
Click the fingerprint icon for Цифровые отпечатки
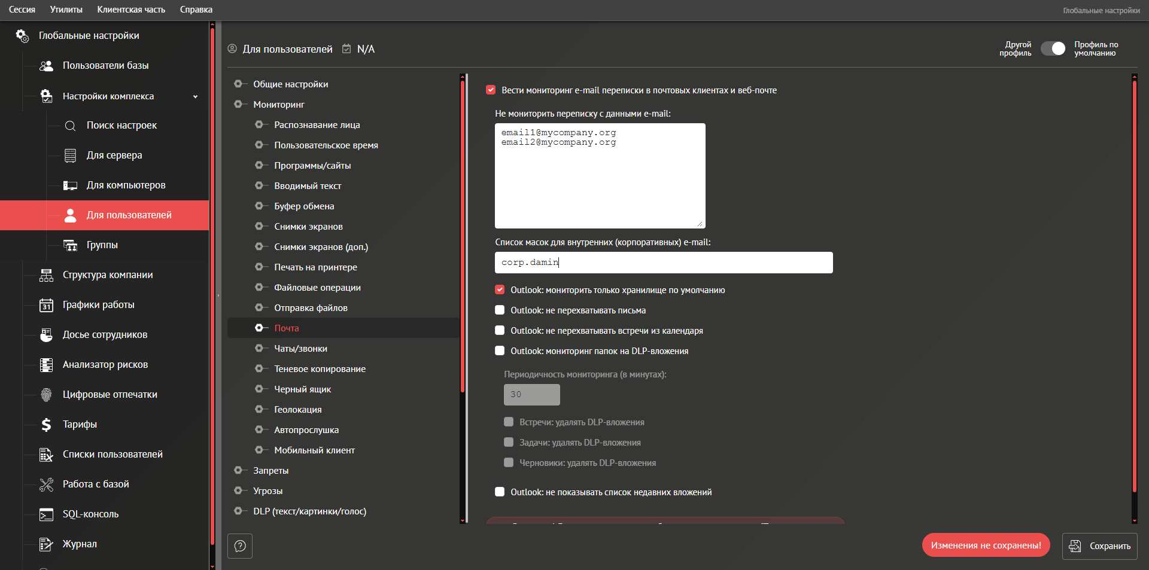[46, 395]
